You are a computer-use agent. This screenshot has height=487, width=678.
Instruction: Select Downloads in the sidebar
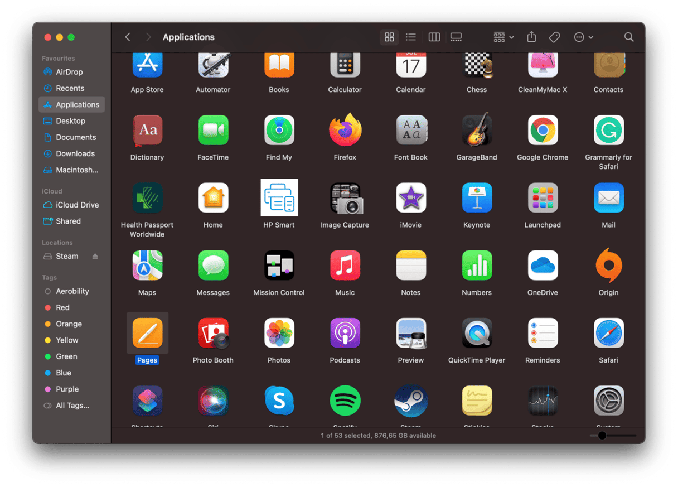tap(71, 153)
